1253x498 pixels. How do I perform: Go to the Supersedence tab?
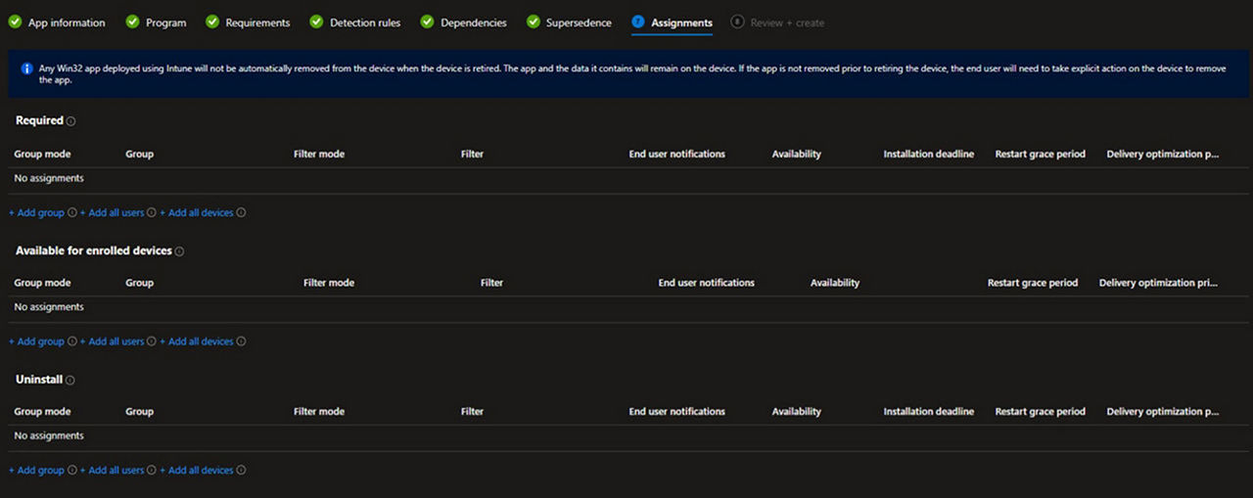tap(579, 23)
